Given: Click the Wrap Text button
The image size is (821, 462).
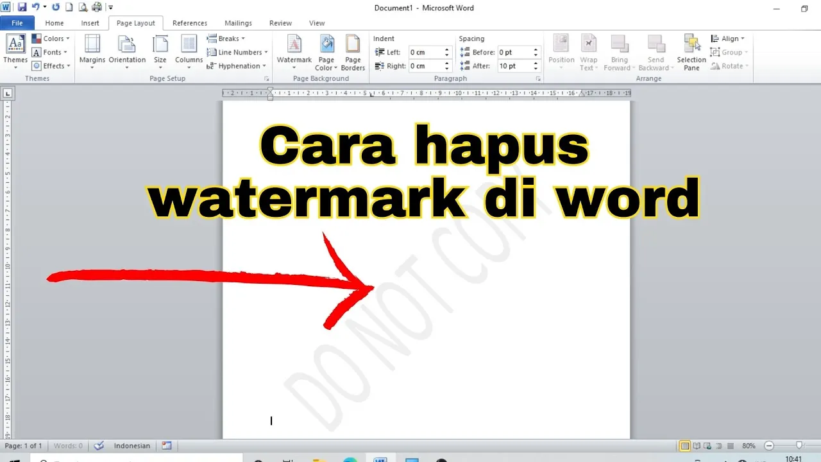Looking at the screenshot, I should [589, 53].
